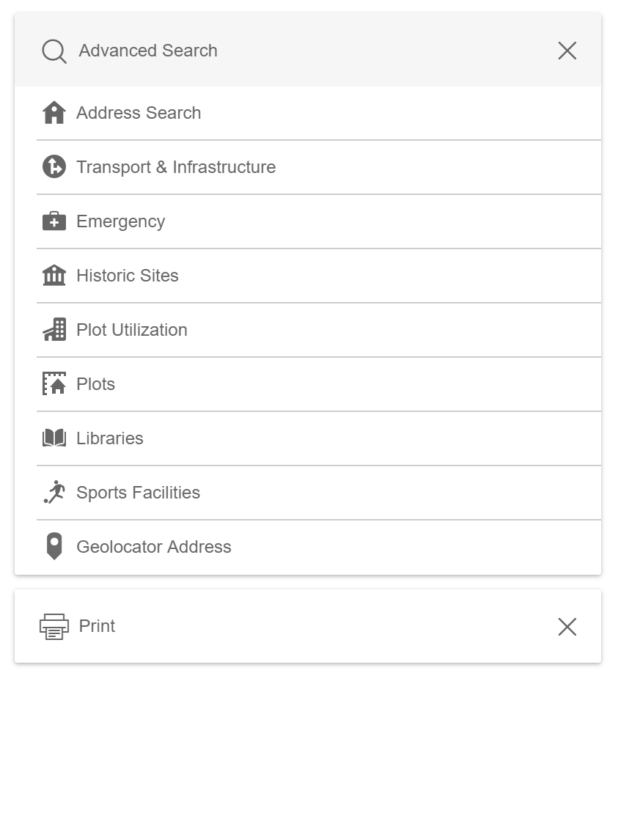This screenshot has width=618, height=835.
Task: Open the Sports Facilities search option
Action: (138, 492)
